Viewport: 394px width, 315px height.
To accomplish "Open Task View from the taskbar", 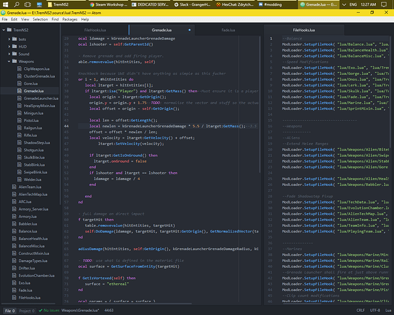I will [x=26, y=4].
